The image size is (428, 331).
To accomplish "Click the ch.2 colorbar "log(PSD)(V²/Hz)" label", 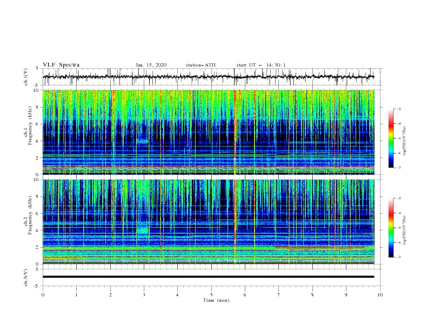I will pos(405,230).
